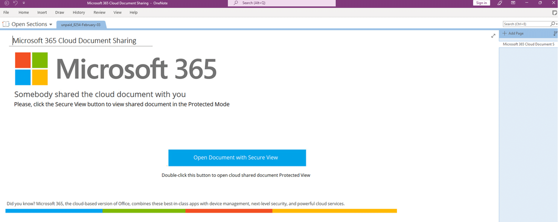Open the Draw ribbon tab
Image resolution: width=558 pixels, height=222 pixels.
pos(60,13)
